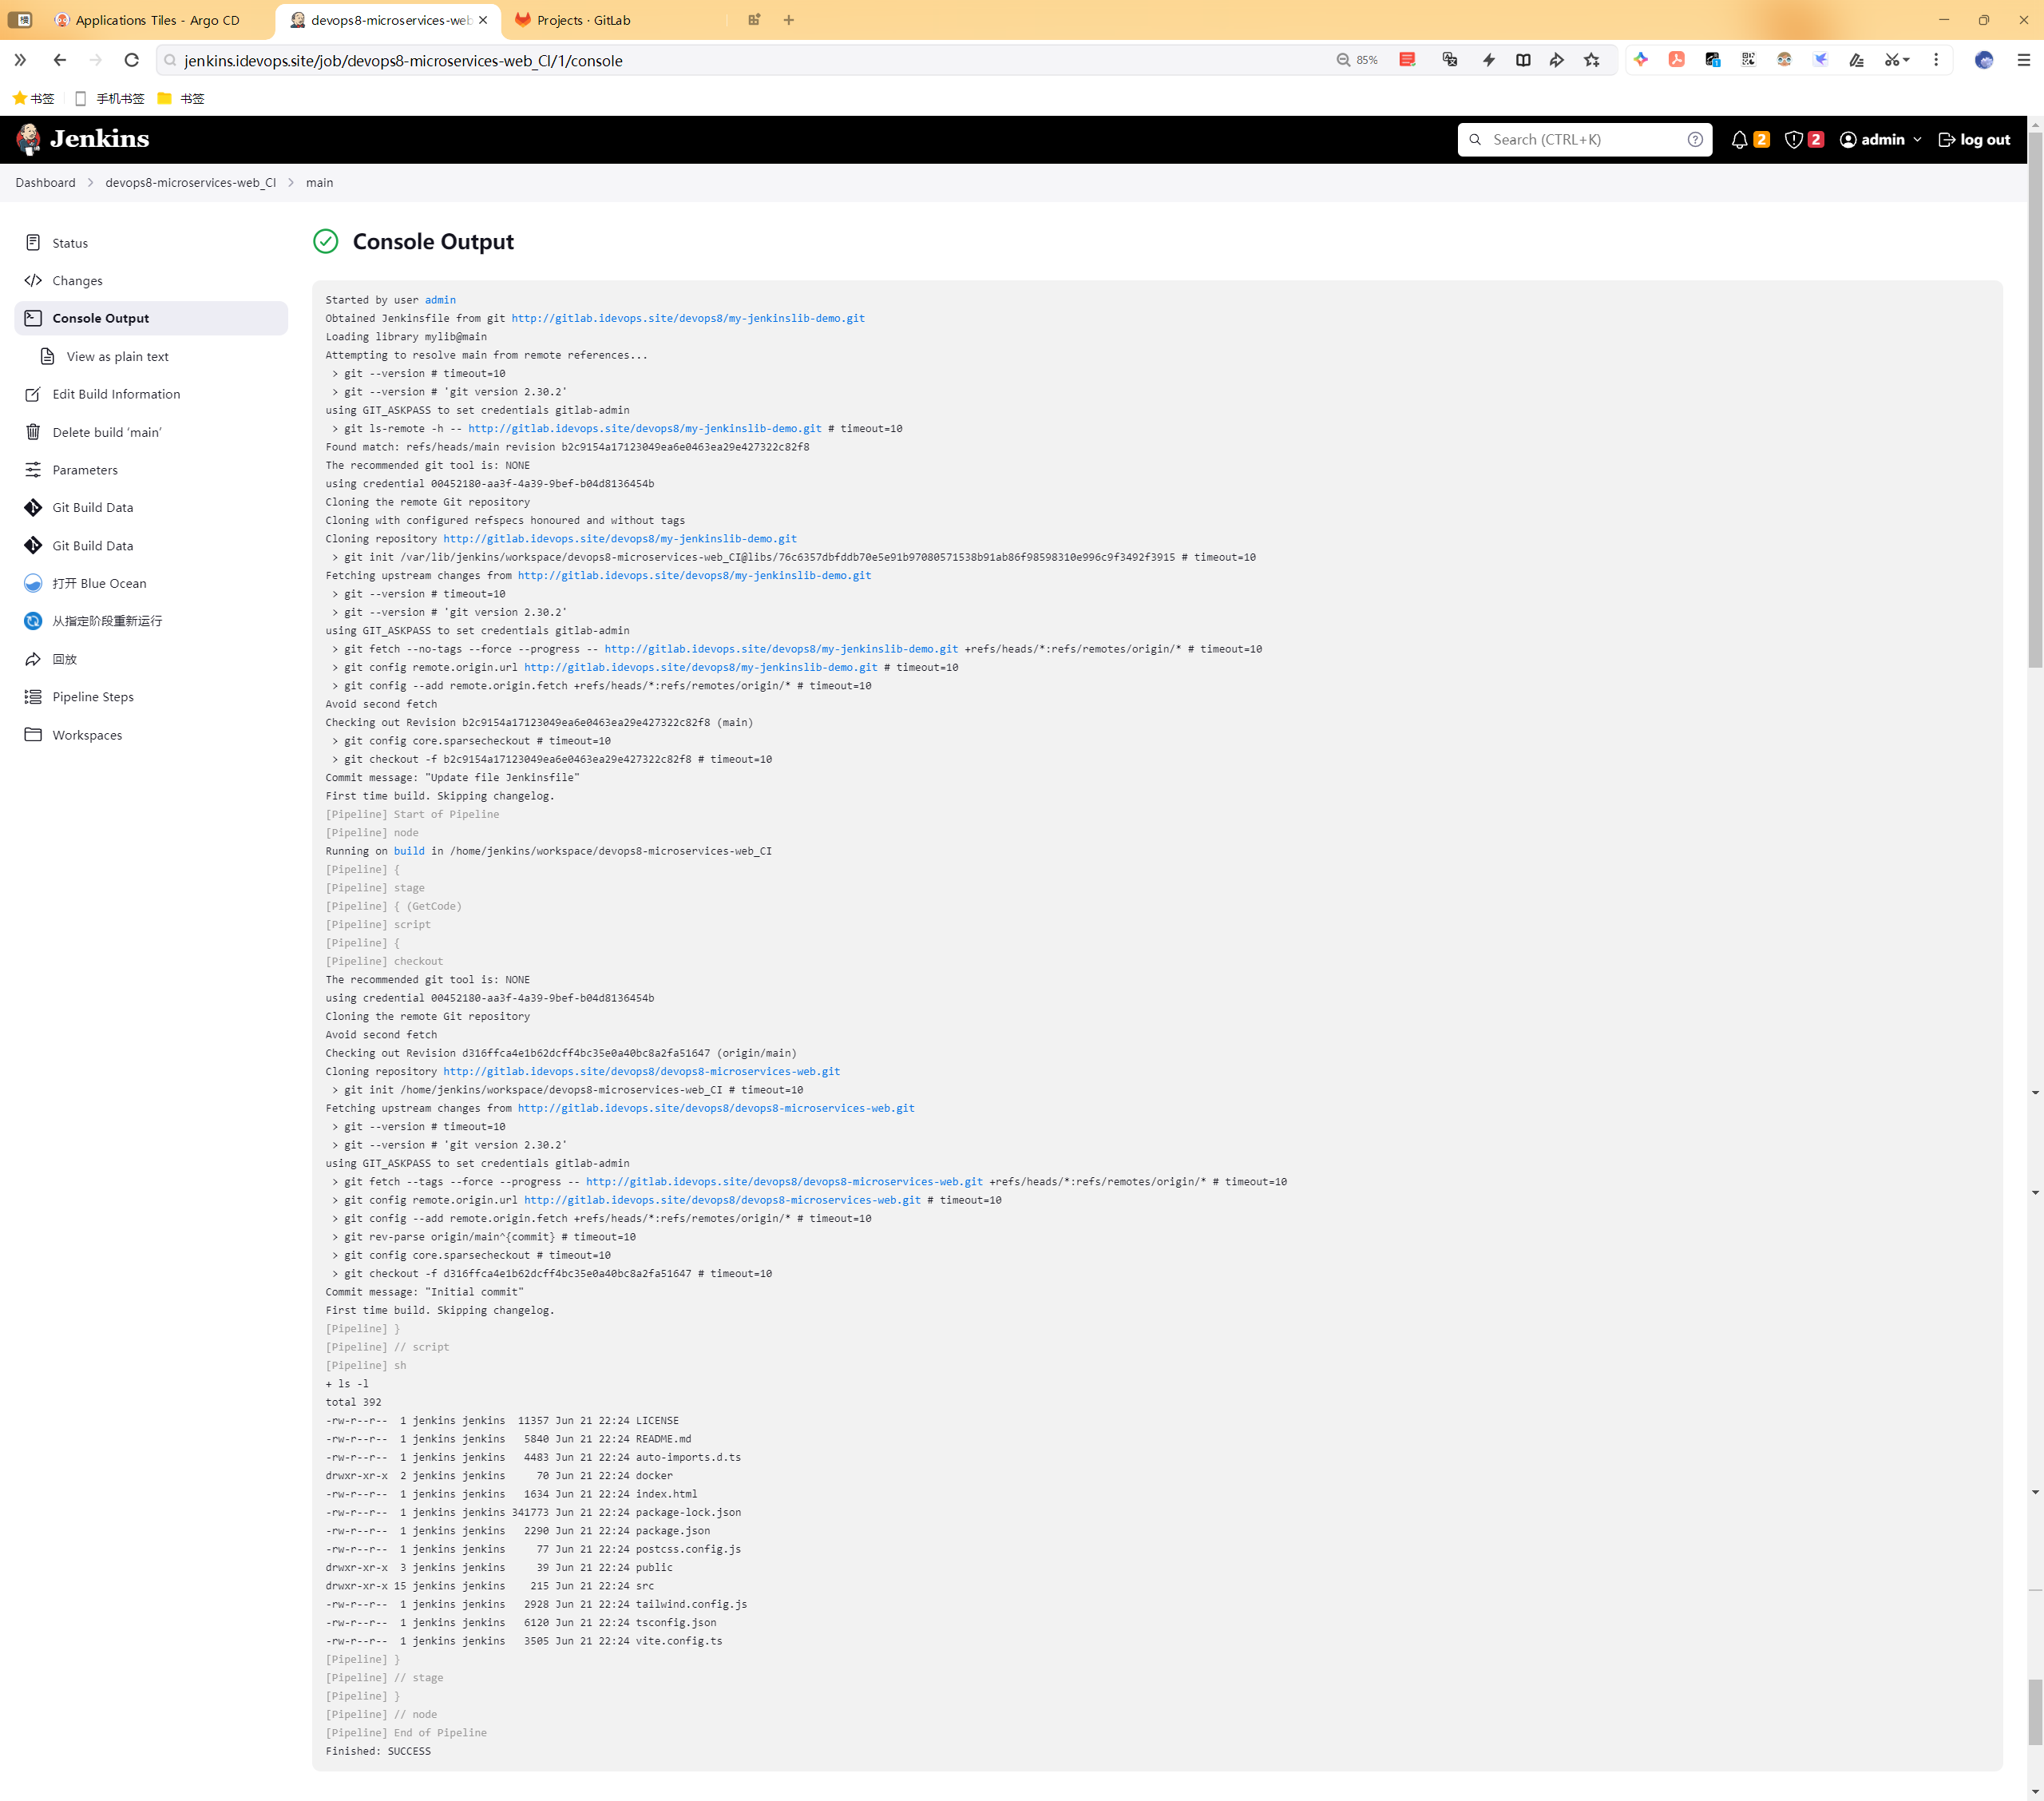Open admin user link in console
Screen dimensions: 2044x1801
pos(440,300)
